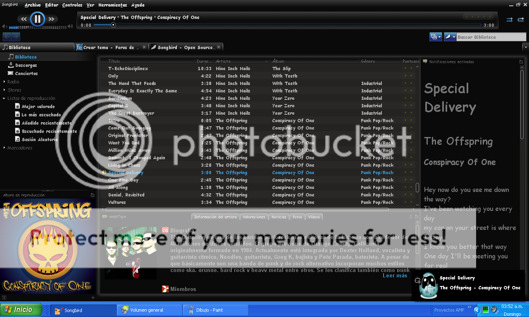Click the Leer más link
This screenshot has width=529, height=317.
[395, 276]
